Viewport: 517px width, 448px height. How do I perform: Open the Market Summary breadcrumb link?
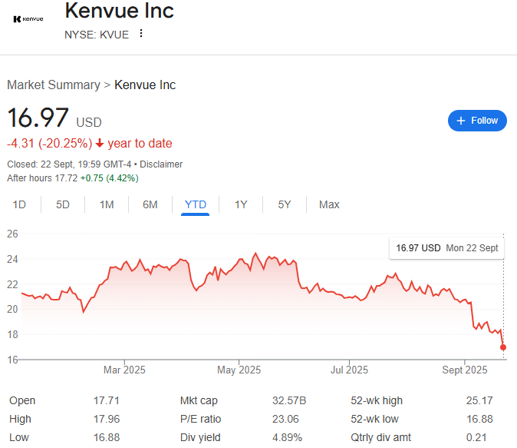pos(54,85)
